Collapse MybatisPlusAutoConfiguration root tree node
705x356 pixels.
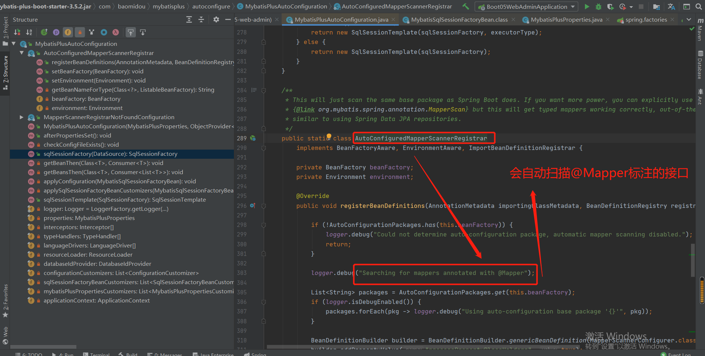point(14,44)
